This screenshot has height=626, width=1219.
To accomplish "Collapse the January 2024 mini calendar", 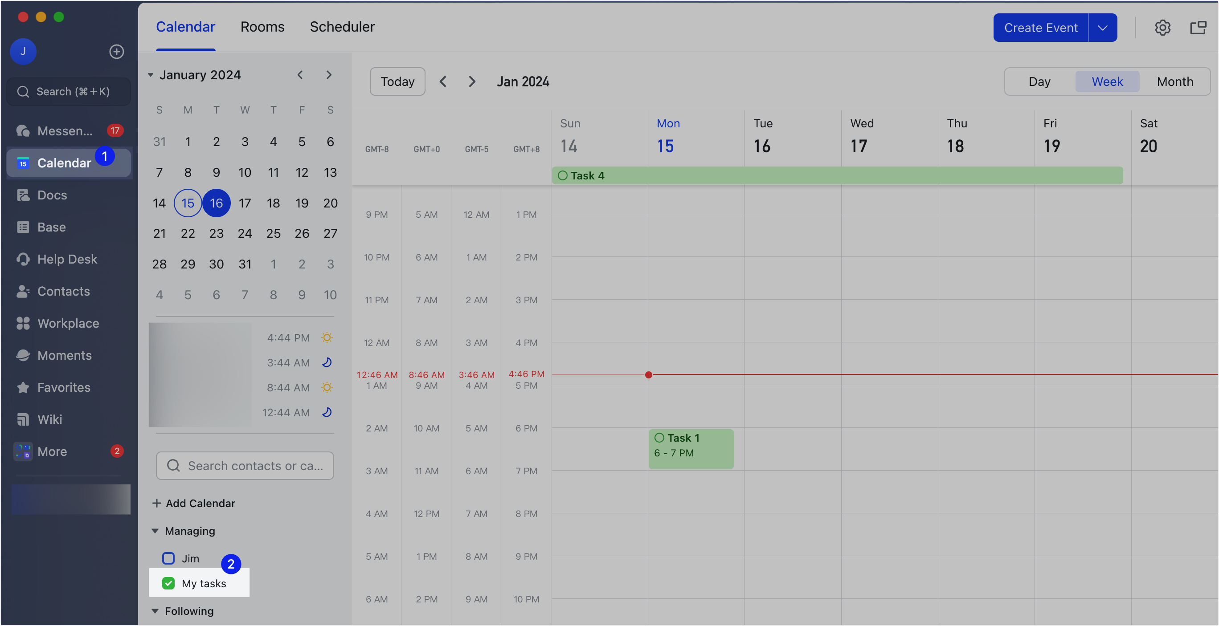I will pyautogui.click(x=151, y=75).
